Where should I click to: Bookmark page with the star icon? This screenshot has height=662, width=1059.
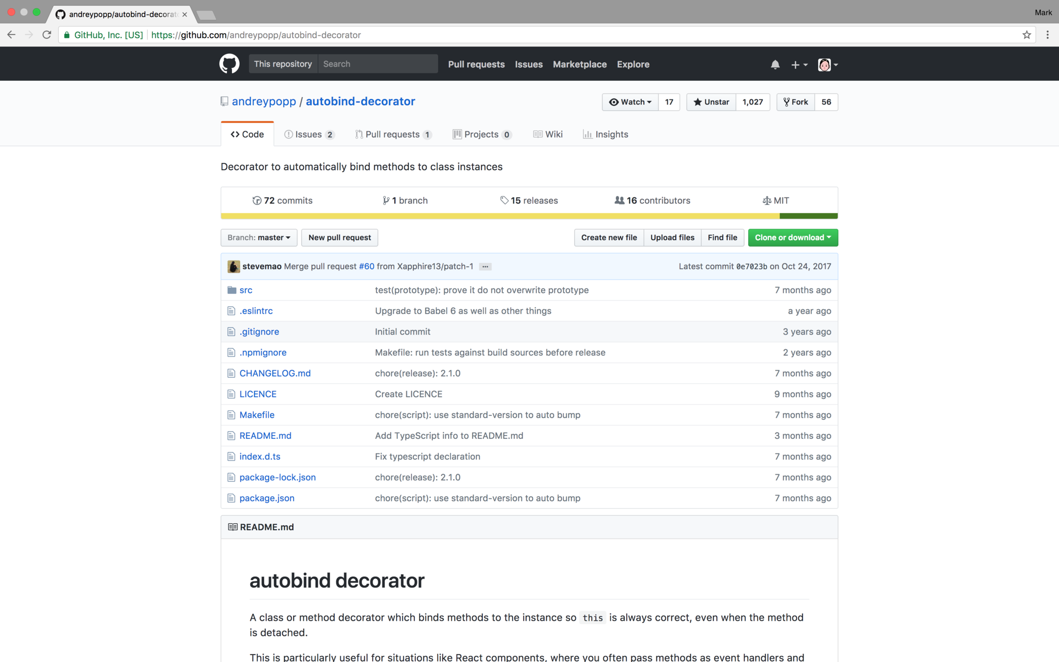(1026, 35)
